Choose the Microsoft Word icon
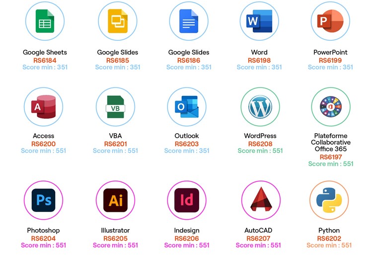367x257 pixels. (259, 21)
